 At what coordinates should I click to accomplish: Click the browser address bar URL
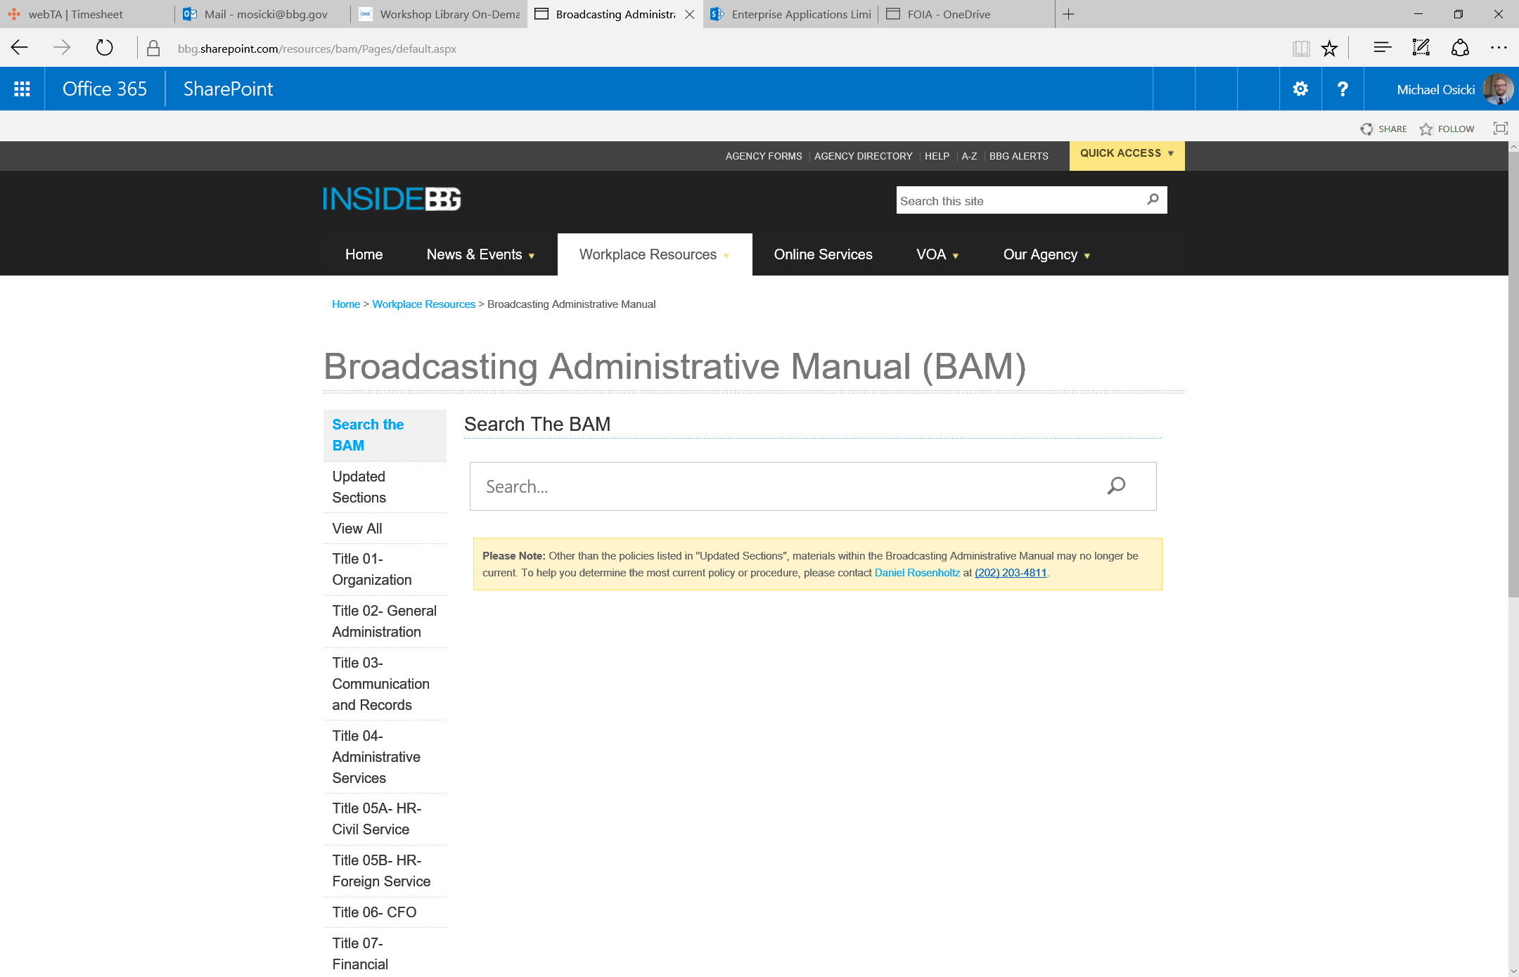click(317, 48)
